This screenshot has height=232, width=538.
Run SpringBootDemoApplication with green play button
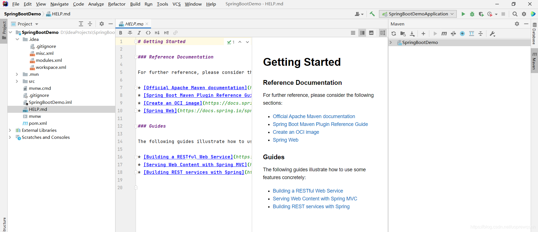pos(463,14)
